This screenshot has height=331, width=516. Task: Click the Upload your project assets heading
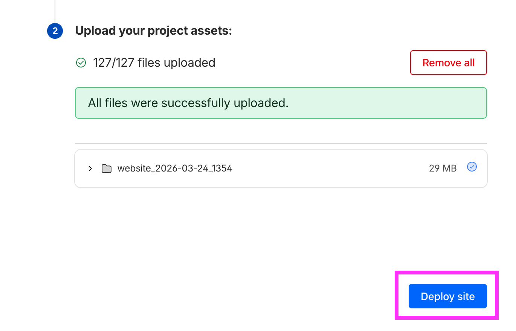click(x=154, y=30)
